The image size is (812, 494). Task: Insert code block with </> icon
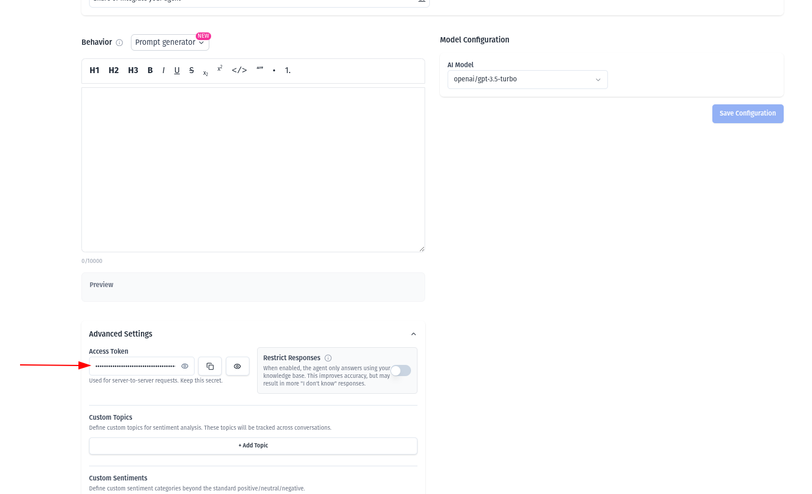click(239, 71)
